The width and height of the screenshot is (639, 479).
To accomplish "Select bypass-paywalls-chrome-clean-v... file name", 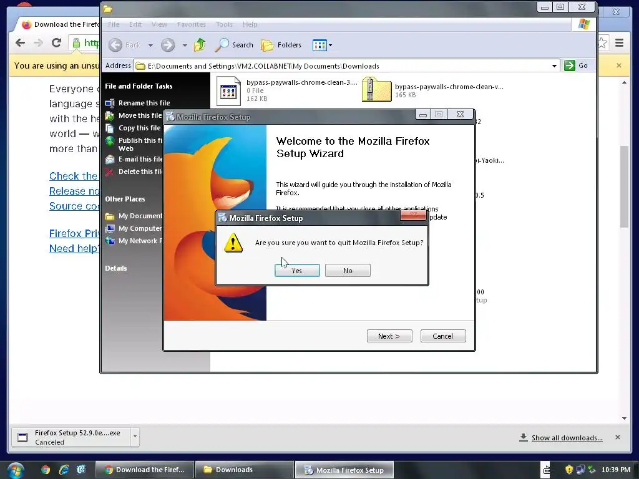I will 449,87.
